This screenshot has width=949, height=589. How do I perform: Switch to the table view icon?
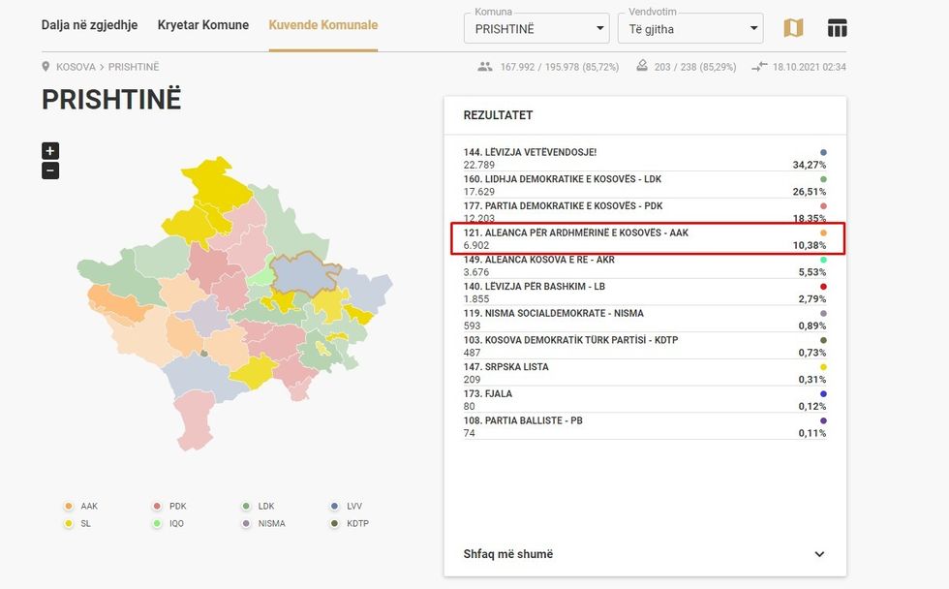click(838, 28)
